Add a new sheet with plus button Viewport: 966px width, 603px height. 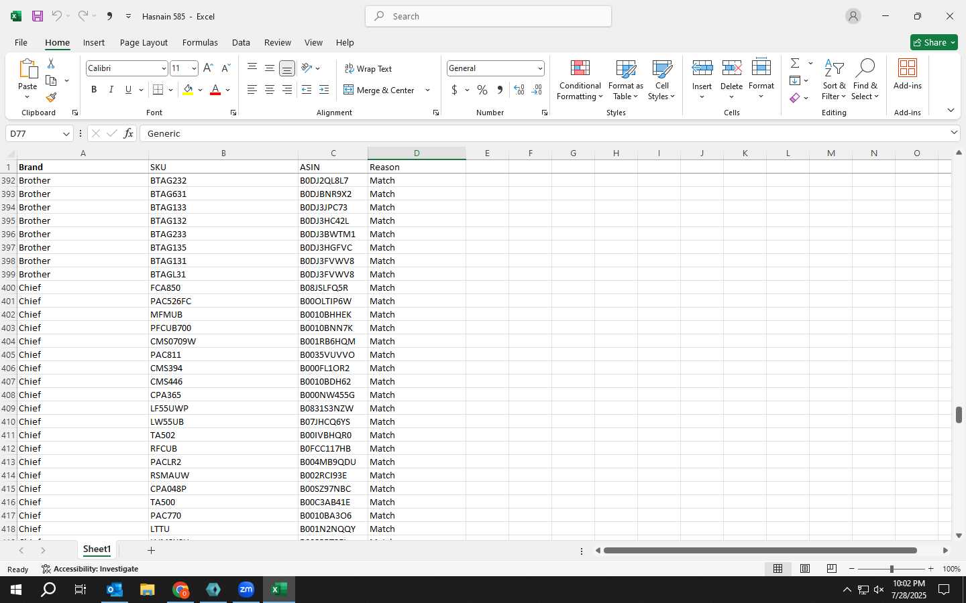coord(152,550)
